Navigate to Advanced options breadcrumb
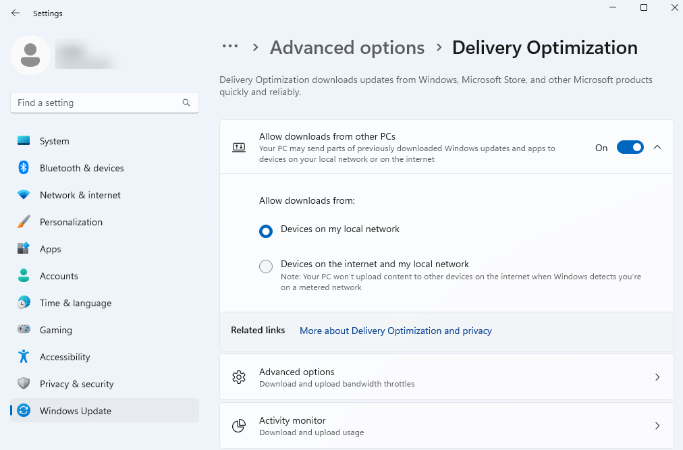Screen dimensions: 683x450 click(x=347, y=48)
